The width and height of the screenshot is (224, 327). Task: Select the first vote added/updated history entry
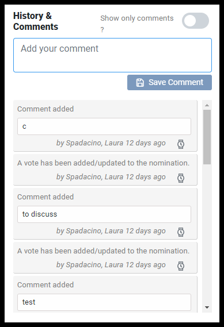click(105, 170)
